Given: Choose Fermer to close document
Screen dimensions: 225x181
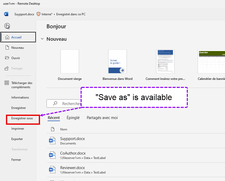Looking at the screenshot, I should point(18,160).
